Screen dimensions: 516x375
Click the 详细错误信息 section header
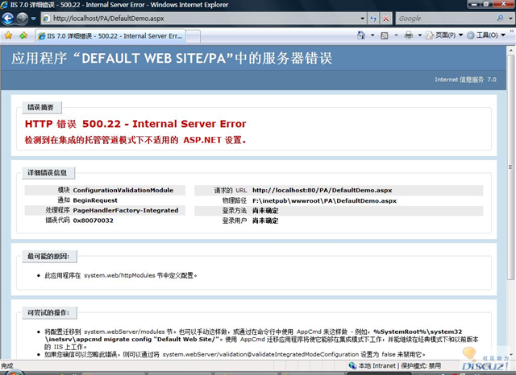point(48,173)
